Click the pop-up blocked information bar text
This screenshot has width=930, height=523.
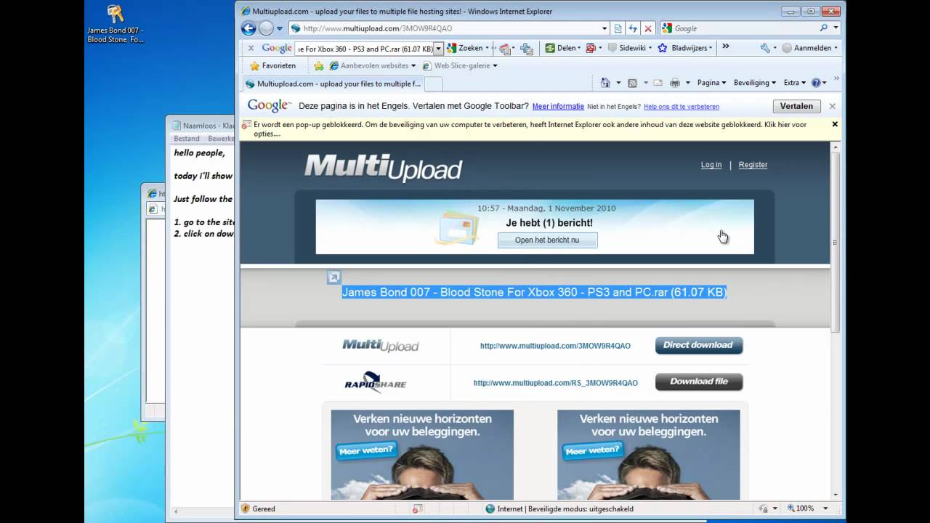click(x=530, y=129)
